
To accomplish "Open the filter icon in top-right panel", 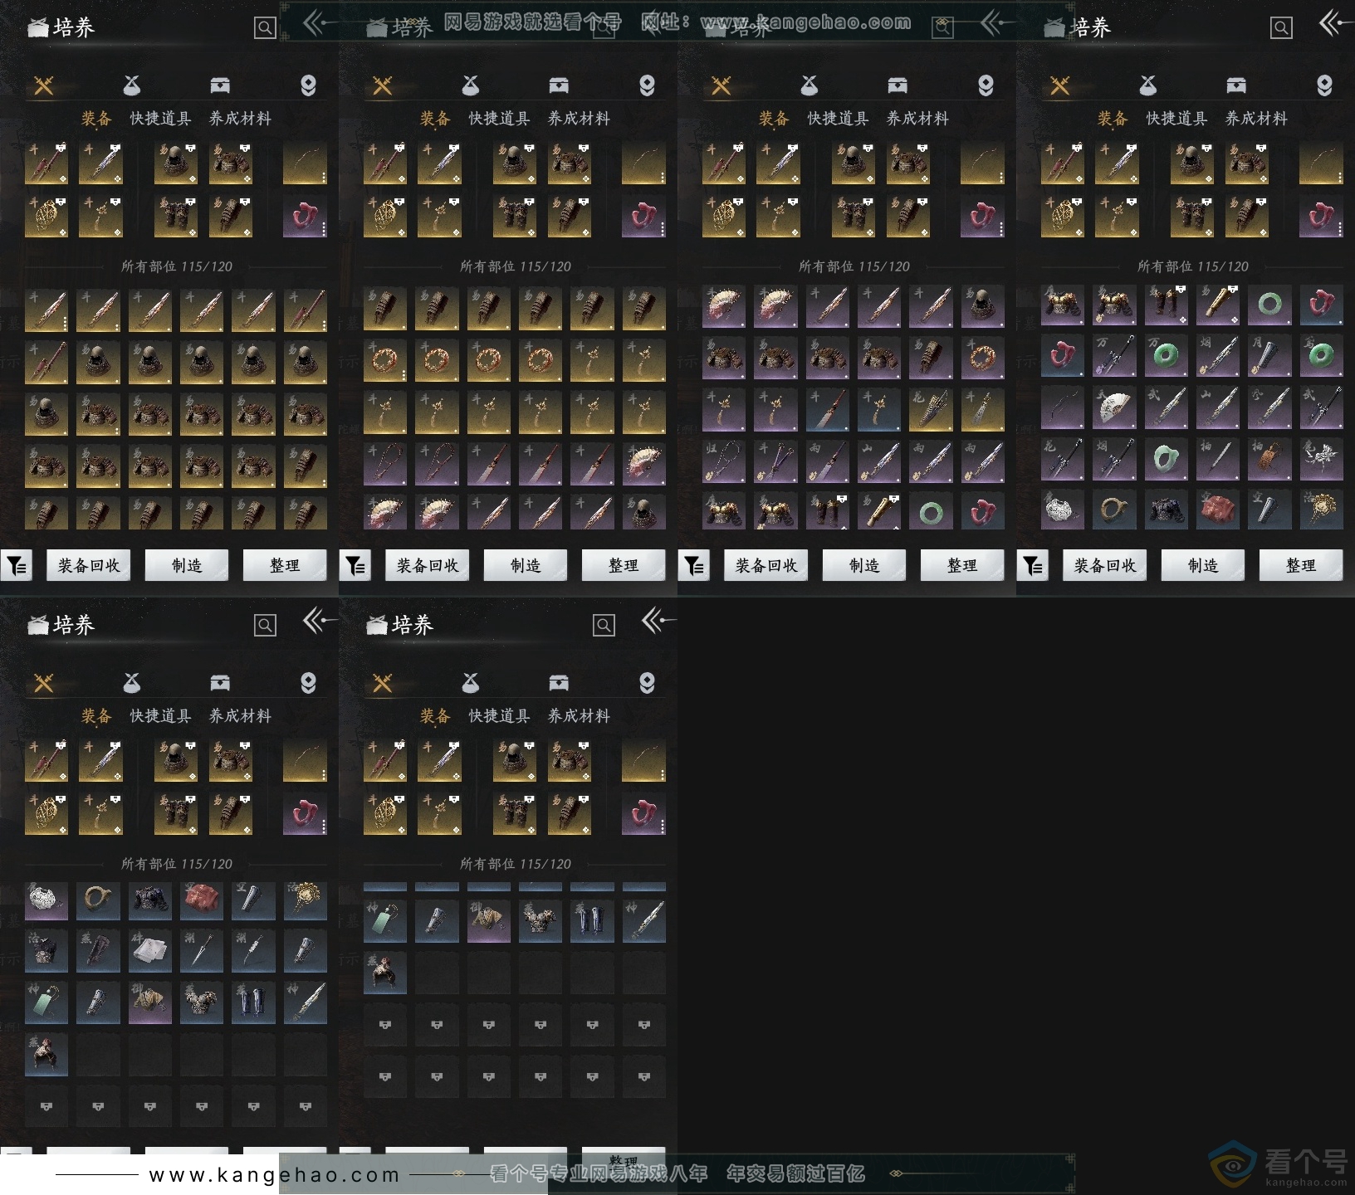I will point(1033,566).
